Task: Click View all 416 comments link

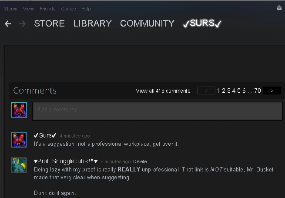Action: pos(163,91)
